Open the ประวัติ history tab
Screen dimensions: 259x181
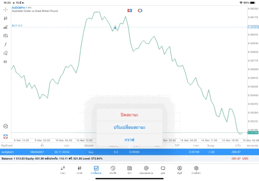tap(113, 170)
